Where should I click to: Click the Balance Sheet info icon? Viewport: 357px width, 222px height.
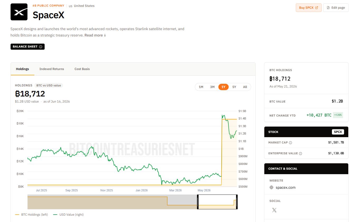click(x=41, y=47)
